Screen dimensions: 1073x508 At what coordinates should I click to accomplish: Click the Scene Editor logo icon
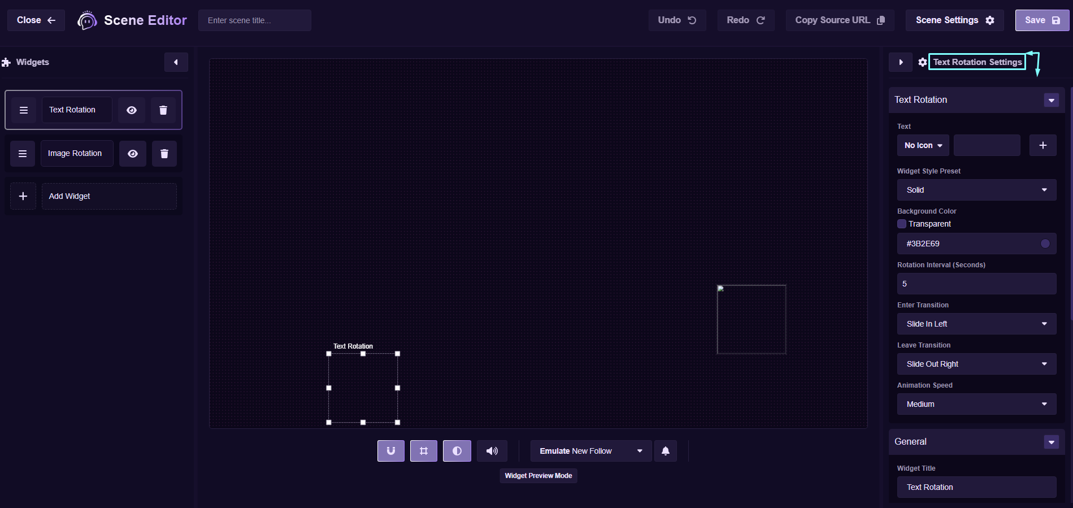point(87,20)
